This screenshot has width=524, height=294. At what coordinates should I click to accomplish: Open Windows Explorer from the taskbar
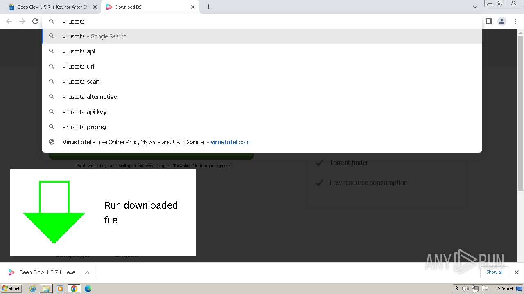click(46, 289)
